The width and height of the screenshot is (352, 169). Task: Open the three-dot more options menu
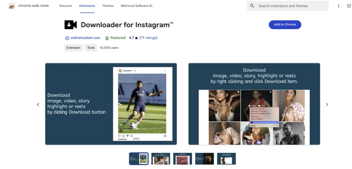(339, 6)
